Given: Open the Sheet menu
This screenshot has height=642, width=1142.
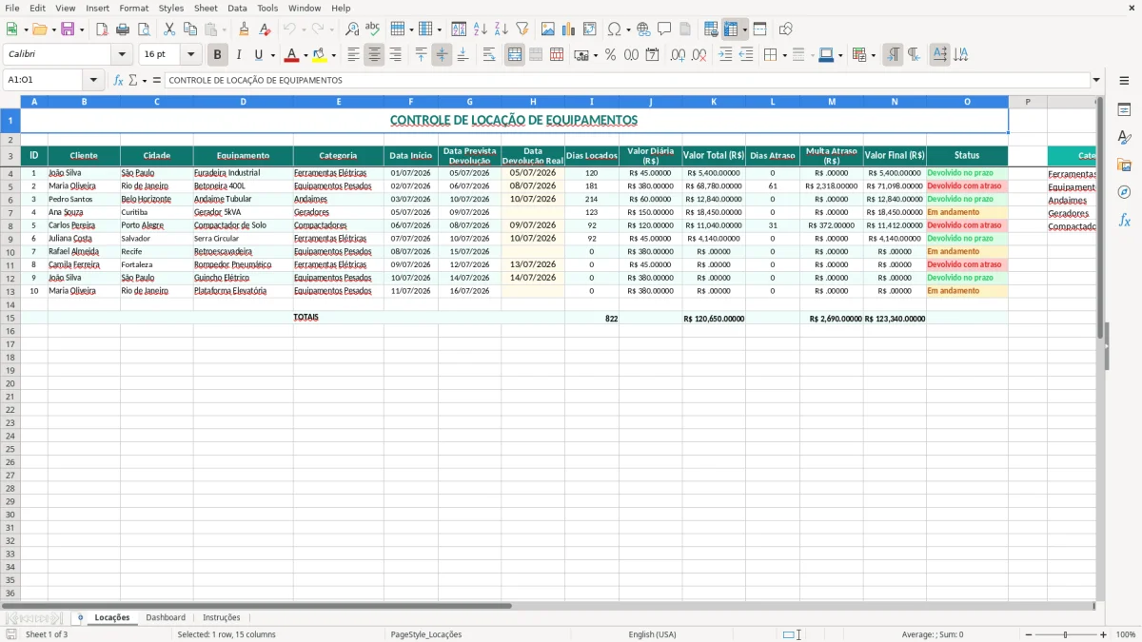Looking at the screenshot, I should pyautogui.click(x=206, y=8).
